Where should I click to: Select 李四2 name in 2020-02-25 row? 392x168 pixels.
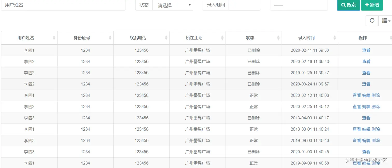tap(29, 107)
